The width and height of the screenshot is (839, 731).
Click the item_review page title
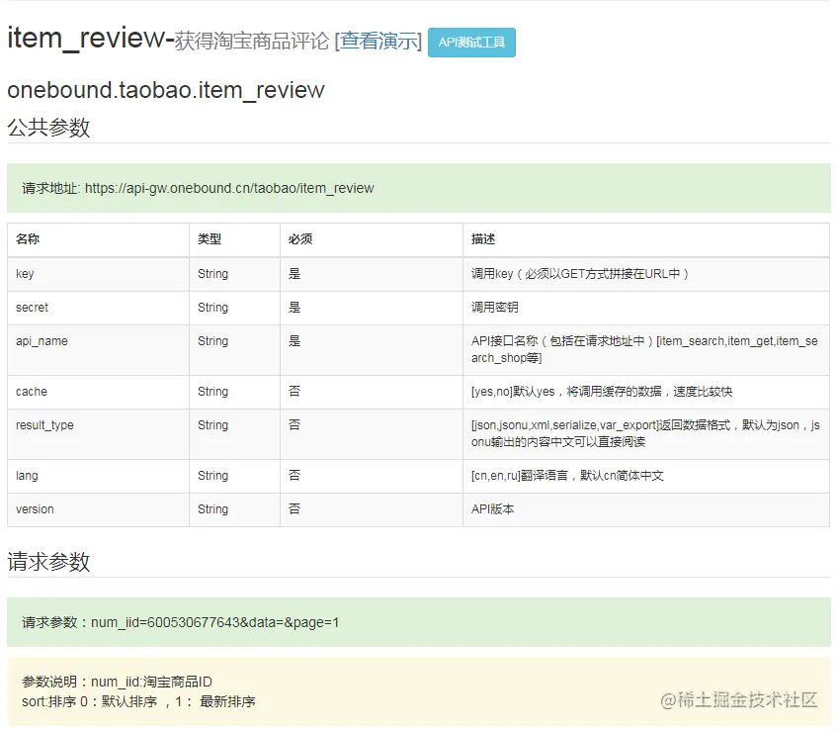tap(87, 39)
